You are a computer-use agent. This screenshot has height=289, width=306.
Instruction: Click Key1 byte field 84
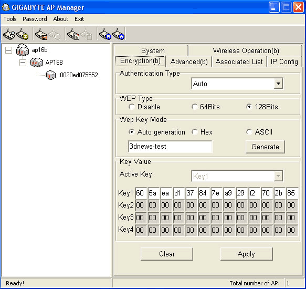tap(204, 193)
